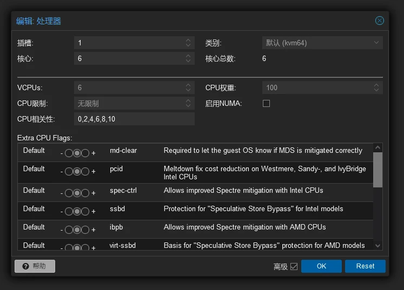Set md-clear flag to off (minus radio)
Screen dimensions: 404x290
pos(69,153)
